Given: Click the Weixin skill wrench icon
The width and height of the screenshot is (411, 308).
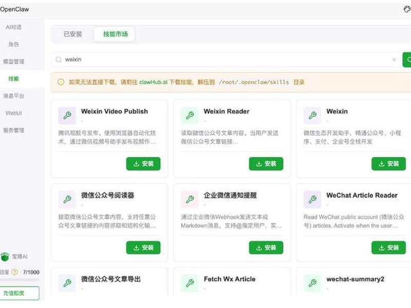Looking at the screenshot, I should pos(312,115).
